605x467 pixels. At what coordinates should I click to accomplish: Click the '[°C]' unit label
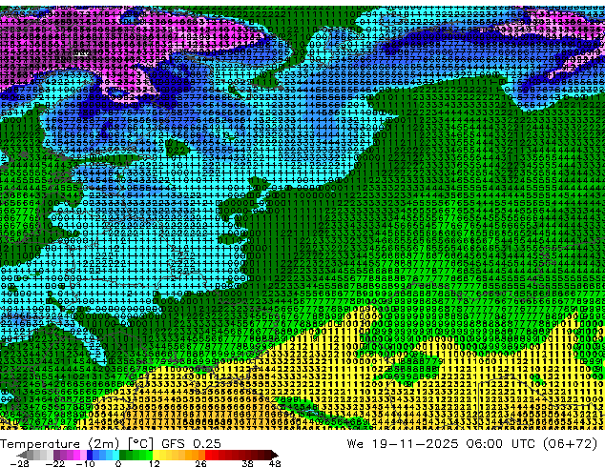click(141, 444)
